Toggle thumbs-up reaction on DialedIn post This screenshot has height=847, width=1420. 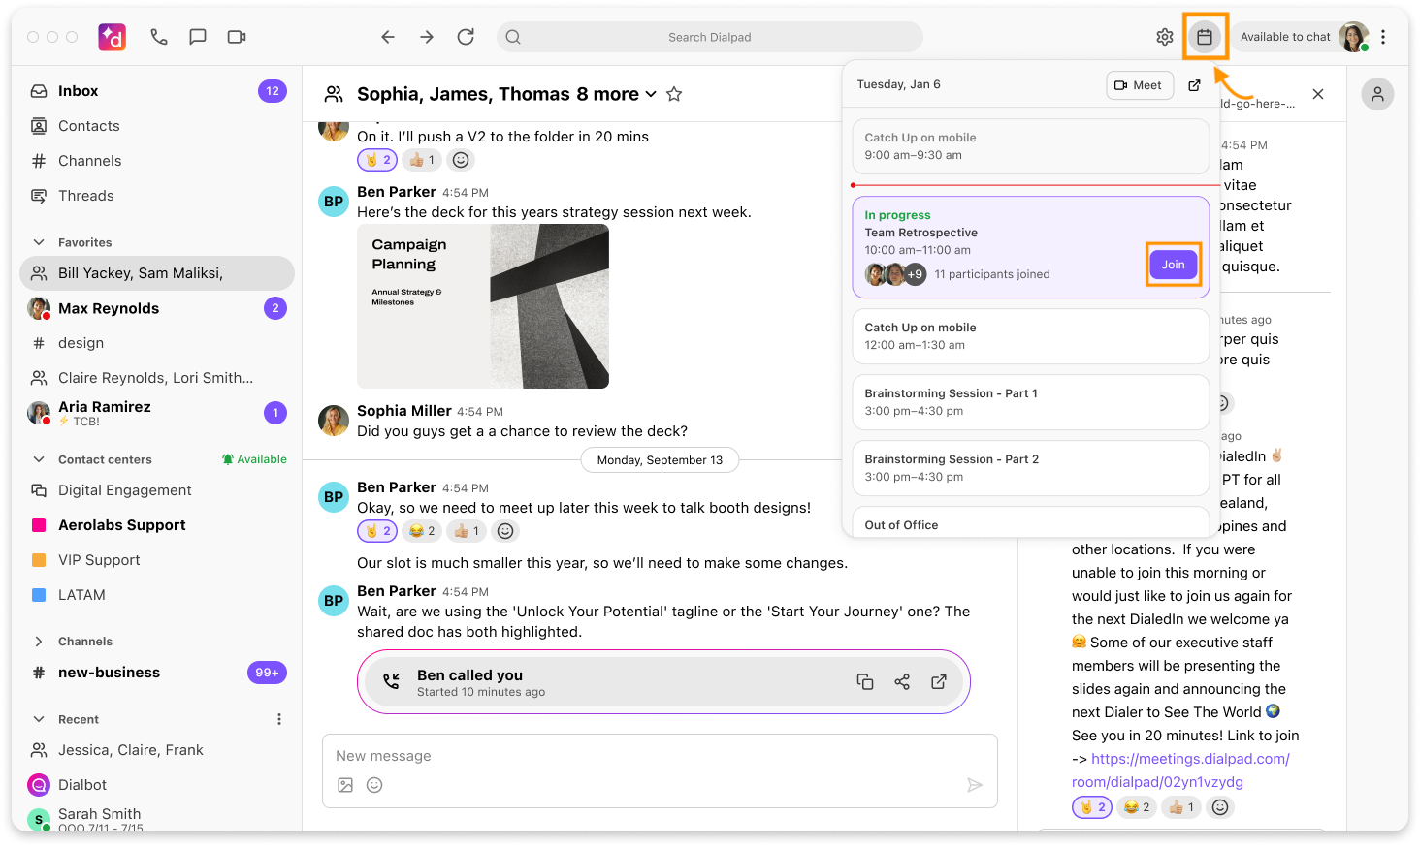coord(1181,807)
